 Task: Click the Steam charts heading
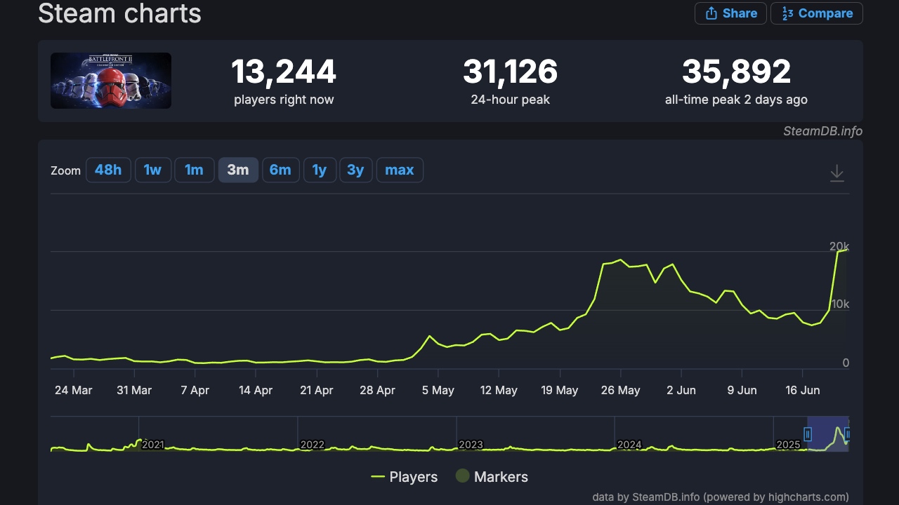click(119, 13)
